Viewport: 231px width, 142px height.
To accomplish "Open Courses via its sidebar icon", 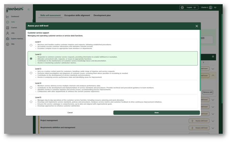I will (8, 27).
